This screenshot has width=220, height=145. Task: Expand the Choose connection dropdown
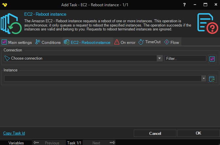(x=160, y=58)
